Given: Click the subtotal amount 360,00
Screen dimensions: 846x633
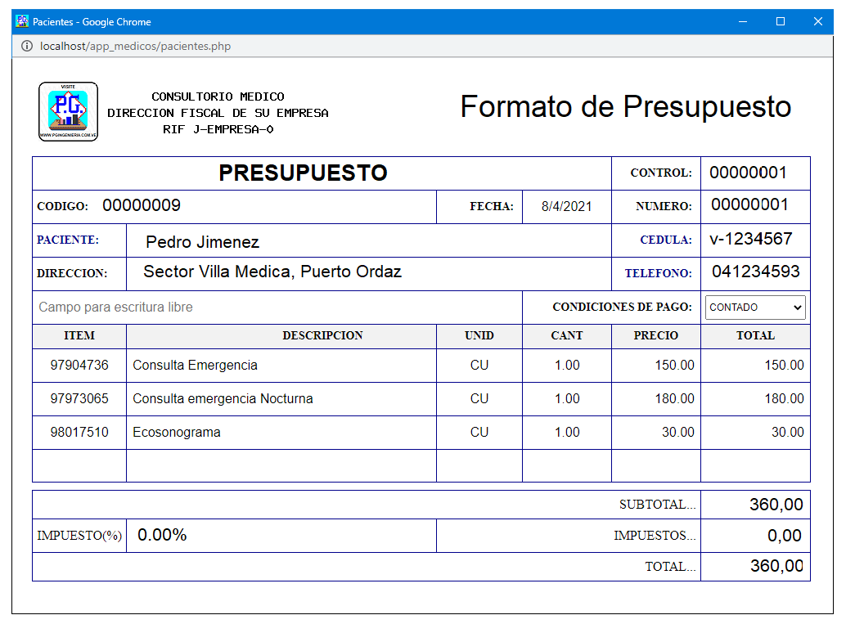Looking at the screenshot, I should click(x=776, y=505).
